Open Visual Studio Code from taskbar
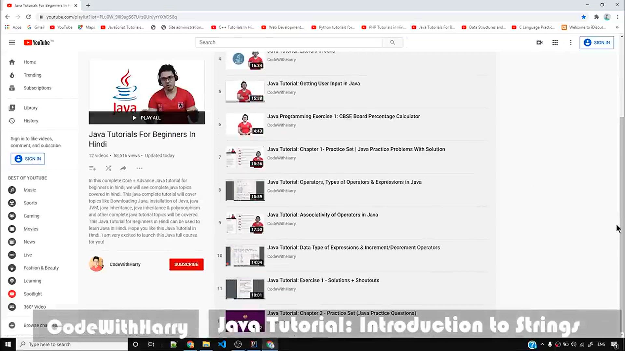Image resolution: width=625 pixels, height=351 pixels. click(222, 344)
